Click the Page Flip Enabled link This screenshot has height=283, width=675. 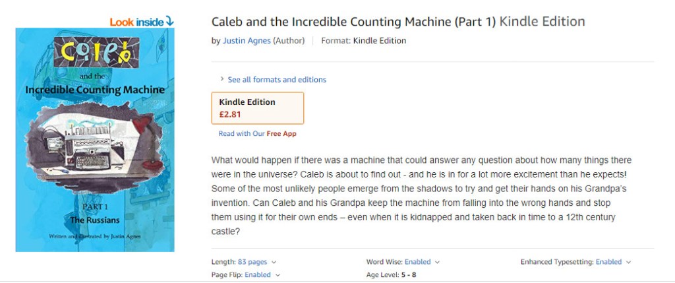[x=258, y=274]
